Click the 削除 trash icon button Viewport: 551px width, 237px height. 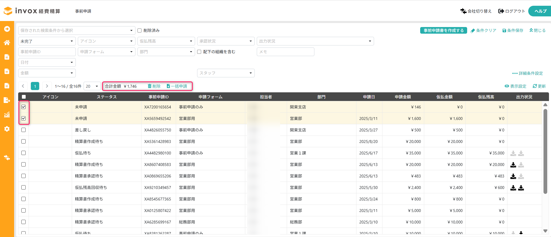coord(150,86)
